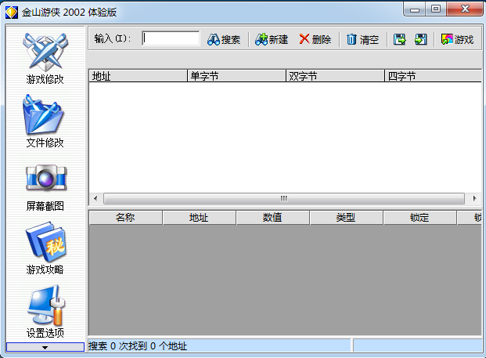Viewport: 486px width, 358px height.
Task: Click the horizontal scrollbar thumb
Action: (x=284, y=198)
